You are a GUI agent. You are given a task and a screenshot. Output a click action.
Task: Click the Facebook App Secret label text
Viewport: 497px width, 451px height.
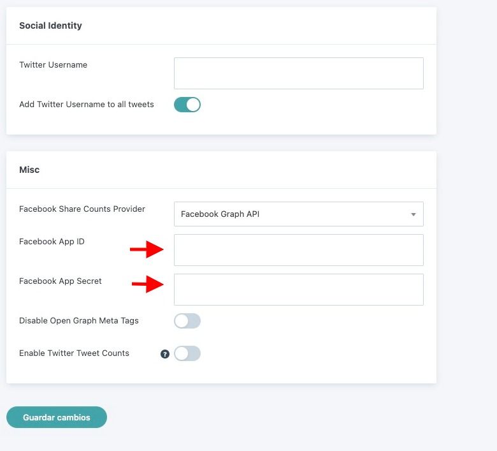click(x=61, y=281)
